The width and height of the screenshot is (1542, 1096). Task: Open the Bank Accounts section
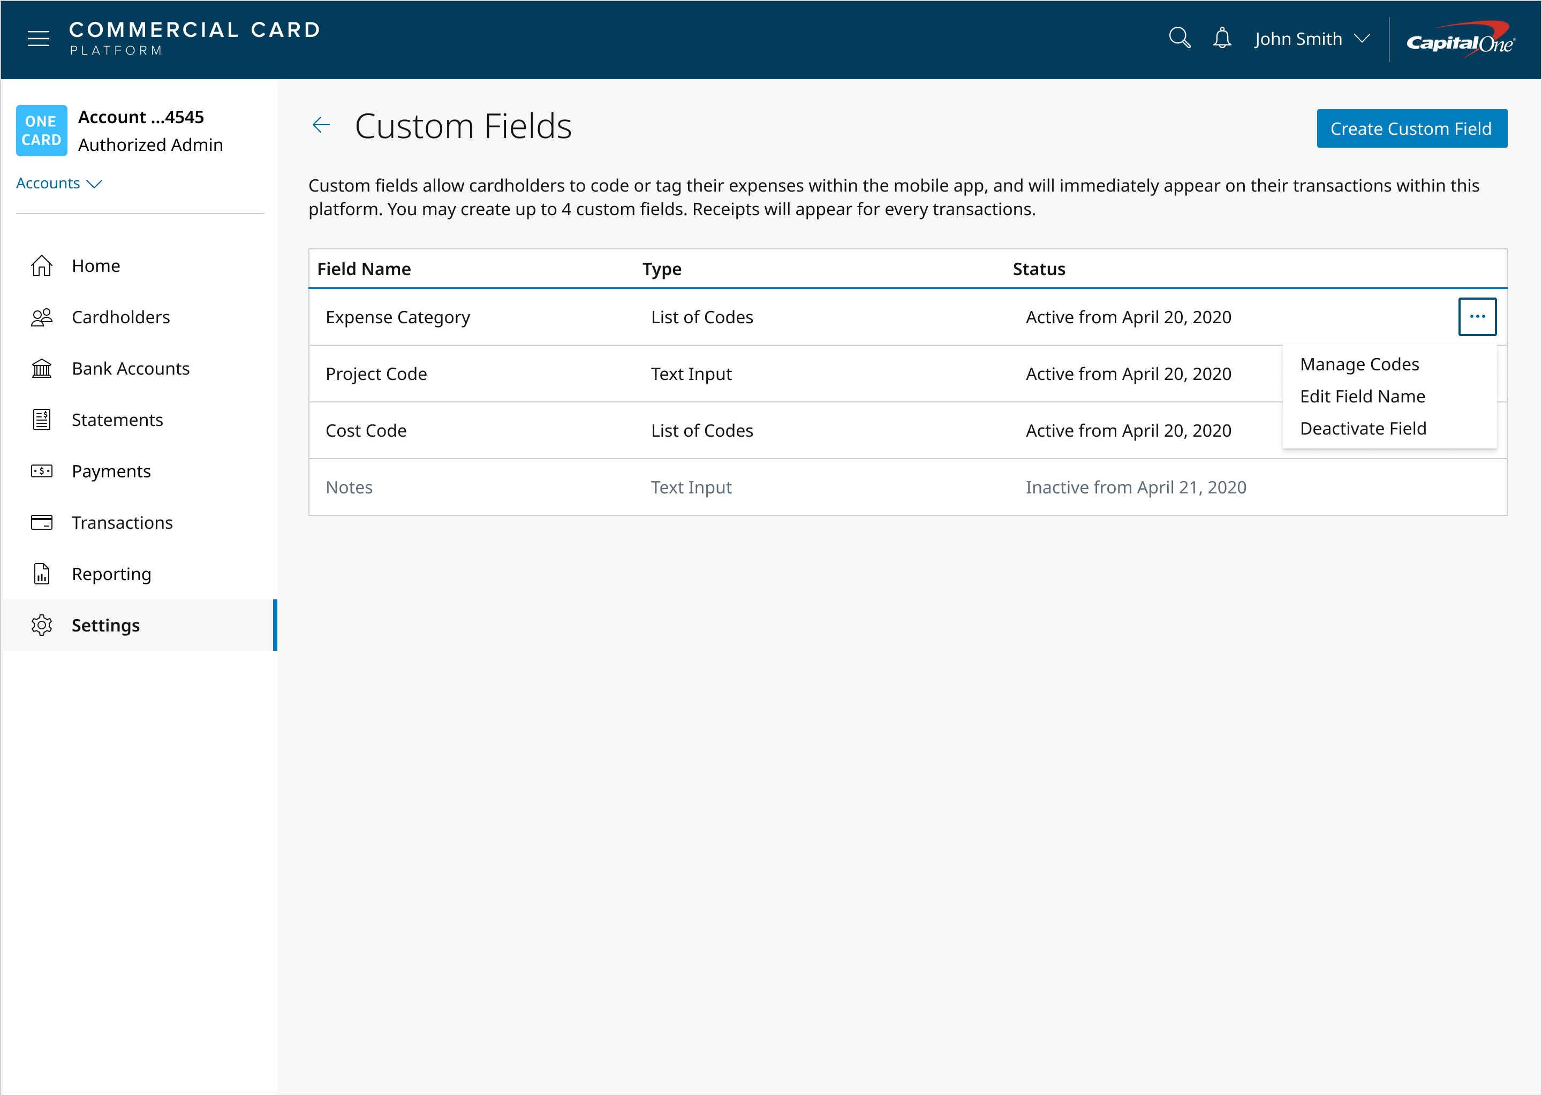pos(42,369)
